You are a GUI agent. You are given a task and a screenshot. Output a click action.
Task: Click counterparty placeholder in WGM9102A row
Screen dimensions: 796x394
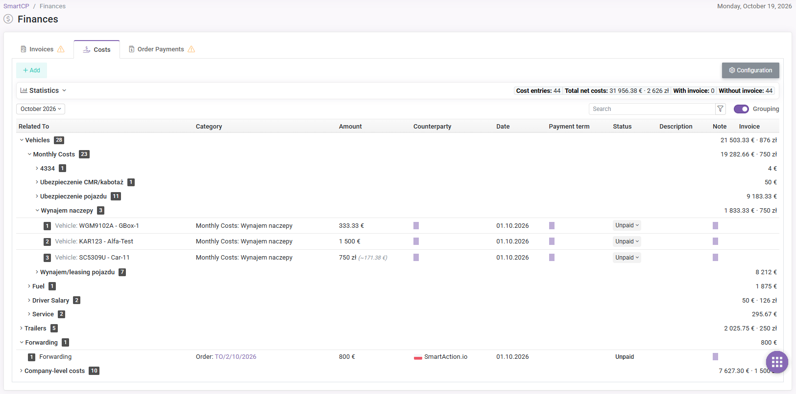click(416, 226)
